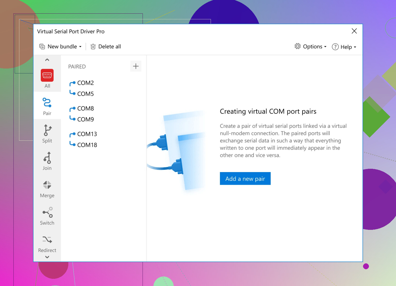This screenshot has width=396, height=286.
Task: Choose the Merge bundle icon
Action: [47, 188]
